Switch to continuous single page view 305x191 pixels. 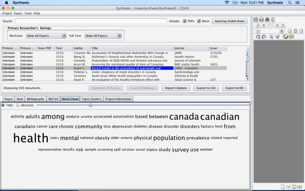pos(288,187)
